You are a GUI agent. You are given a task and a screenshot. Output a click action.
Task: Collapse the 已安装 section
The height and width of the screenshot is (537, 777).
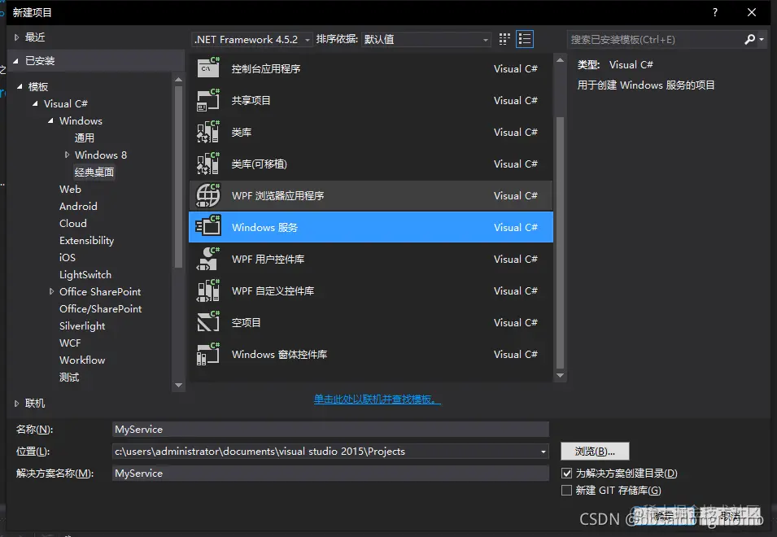(x=15, y=61)
